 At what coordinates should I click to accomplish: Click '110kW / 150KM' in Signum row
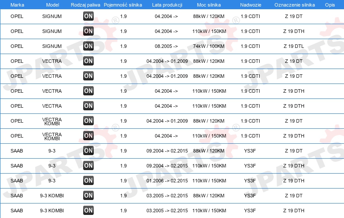point(209,31)
